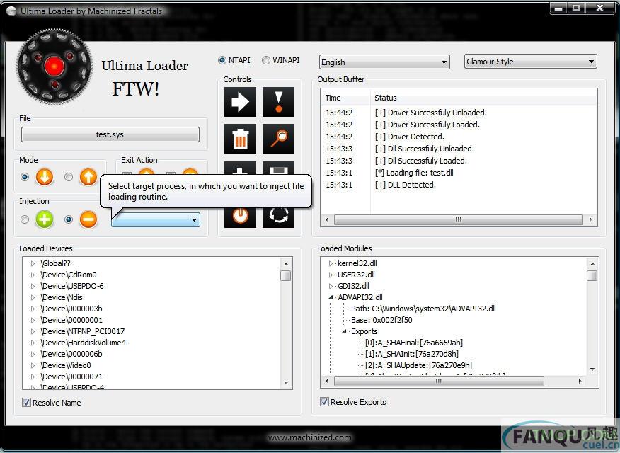The height and width of the screenshot is (453, 620).
Task: Select the radio beside orange minus injection
Action: pos(69,219)
